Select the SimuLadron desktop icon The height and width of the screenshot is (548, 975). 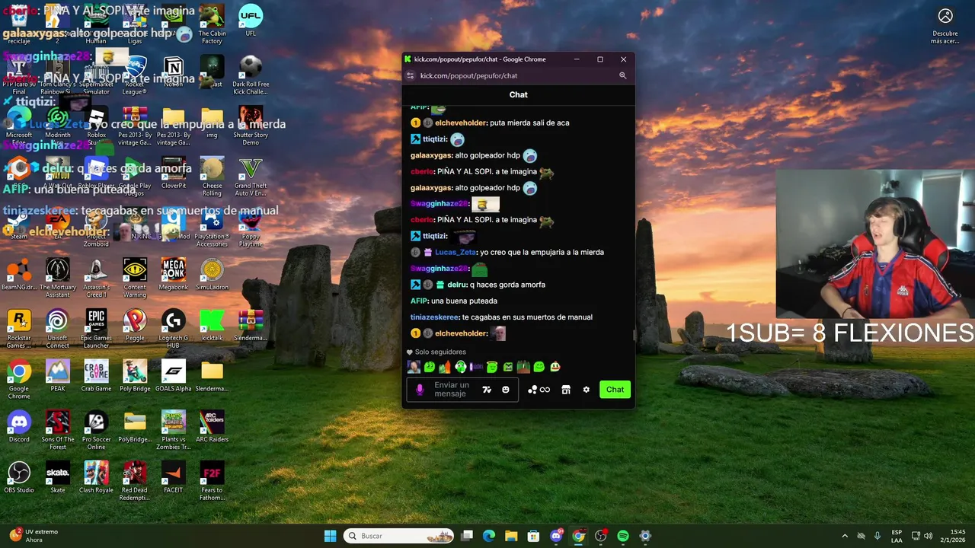(x=212, y=275)
